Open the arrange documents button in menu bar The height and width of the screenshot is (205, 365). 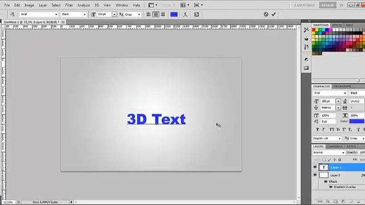point(185,5)
